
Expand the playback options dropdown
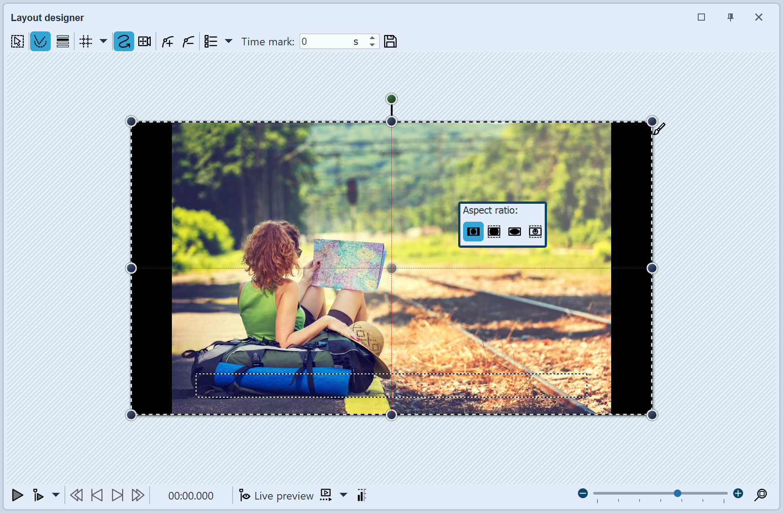[x=55, y=495]
